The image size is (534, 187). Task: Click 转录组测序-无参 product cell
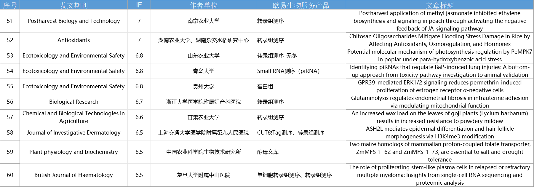tap(301, 56)
